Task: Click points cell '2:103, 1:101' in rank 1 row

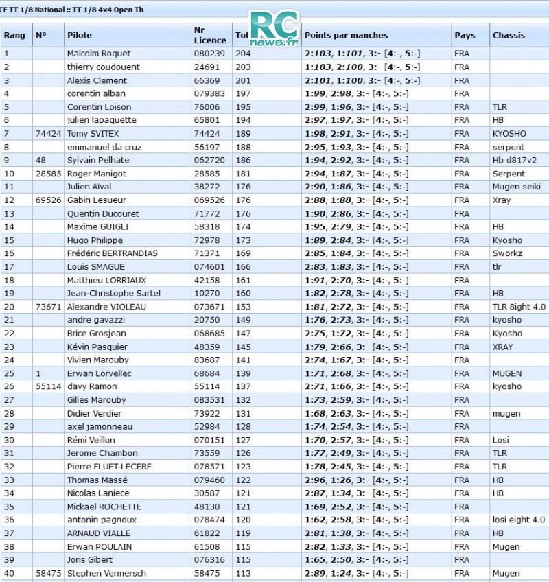Action: 334,54
